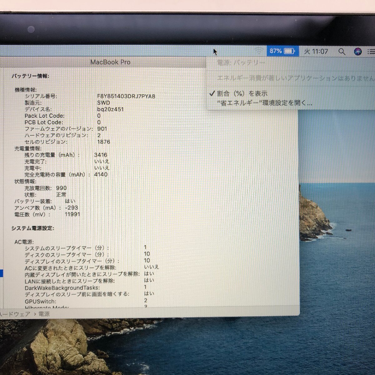Click the DarkWakeBackgroundTasks label
The width and height of the screenshot is (375, 375).
62,288
